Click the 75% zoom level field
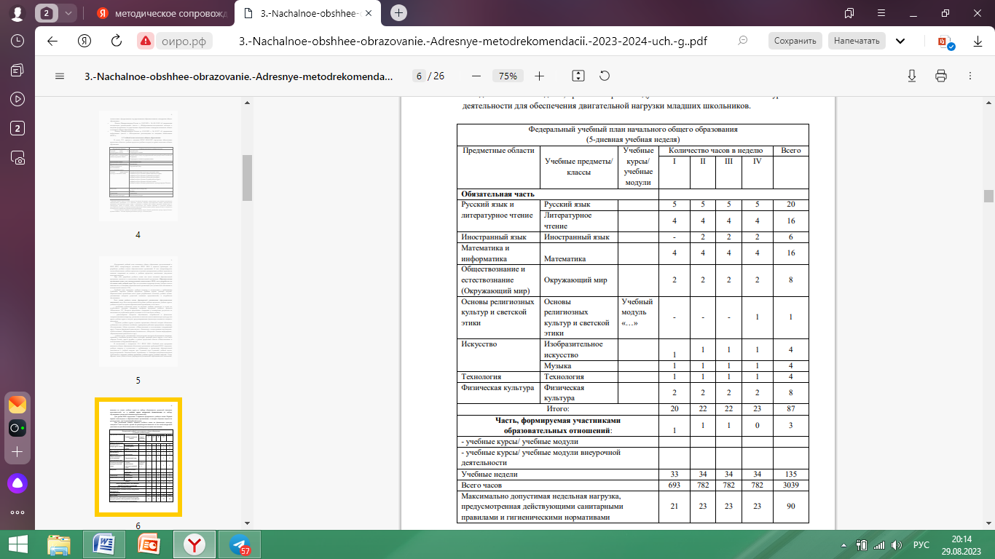995x559 pixels. [x=508, y=76]
